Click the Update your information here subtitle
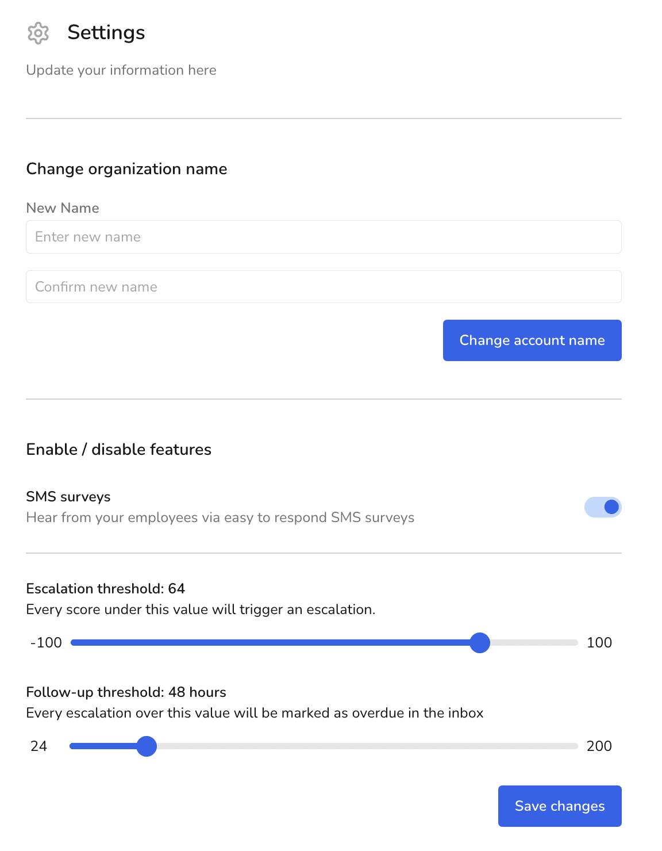Viewport: 662px width, 851px height. point(121,70)
